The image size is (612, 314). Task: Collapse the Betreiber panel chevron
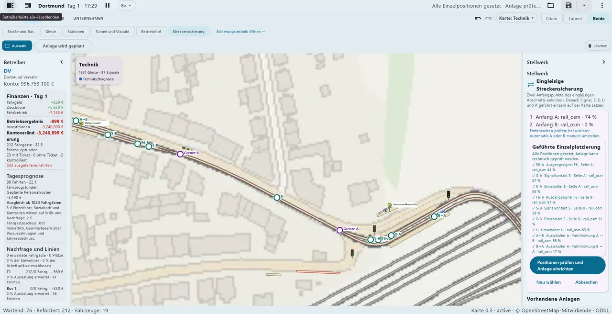[x=61, y=62]
